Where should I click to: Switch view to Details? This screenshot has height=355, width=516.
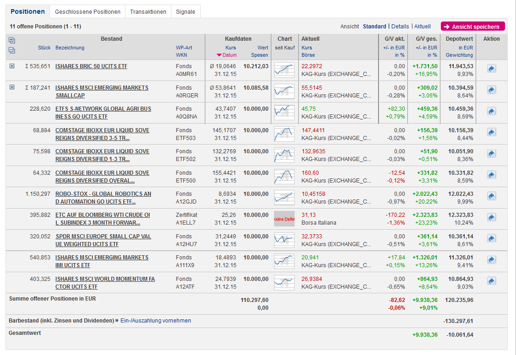pos(400,27)
